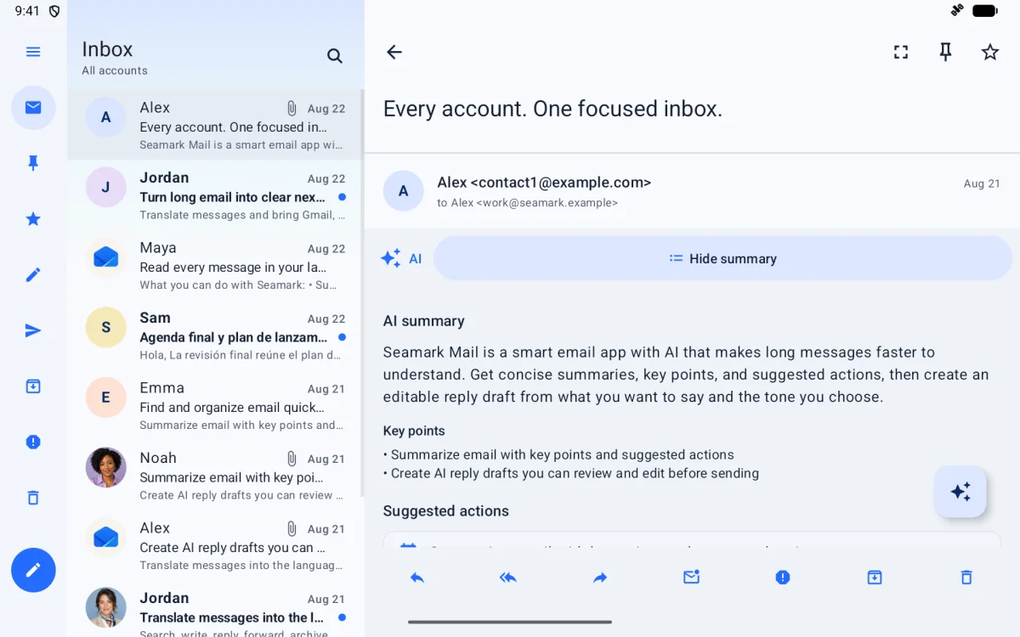The image size is (1020, 637).
Task: Open the Archive folder in sidebar
Action: 33,386
